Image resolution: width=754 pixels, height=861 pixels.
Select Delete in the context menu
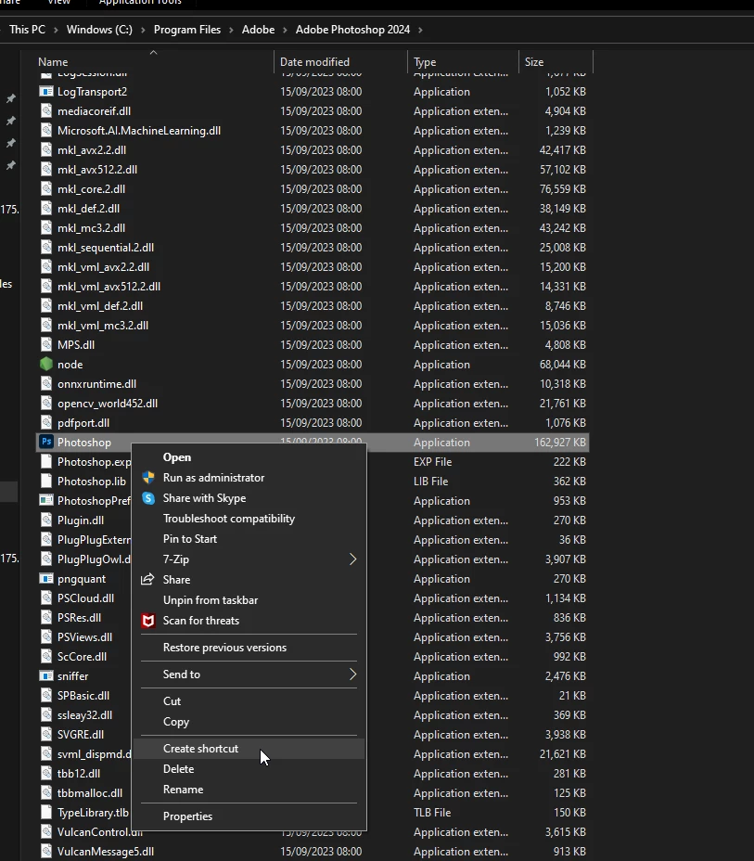click(x=178, y=769)
